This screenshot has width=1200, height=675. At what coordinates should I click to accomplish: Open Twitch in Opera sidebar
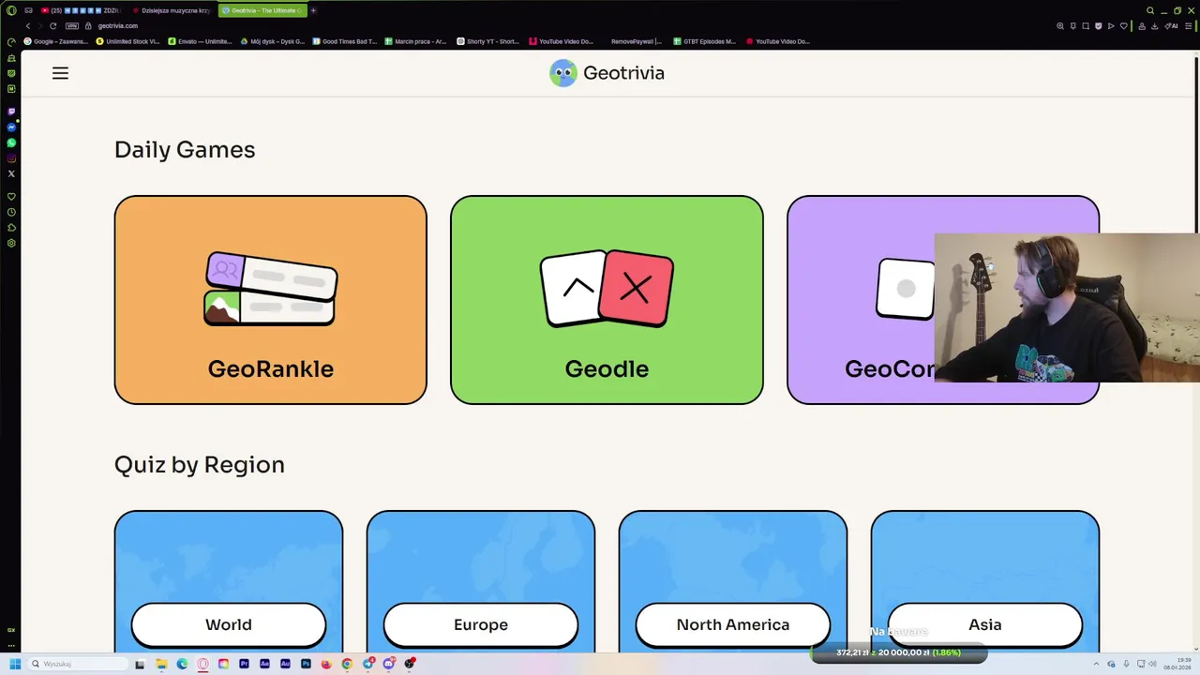(x=11, y=111)
